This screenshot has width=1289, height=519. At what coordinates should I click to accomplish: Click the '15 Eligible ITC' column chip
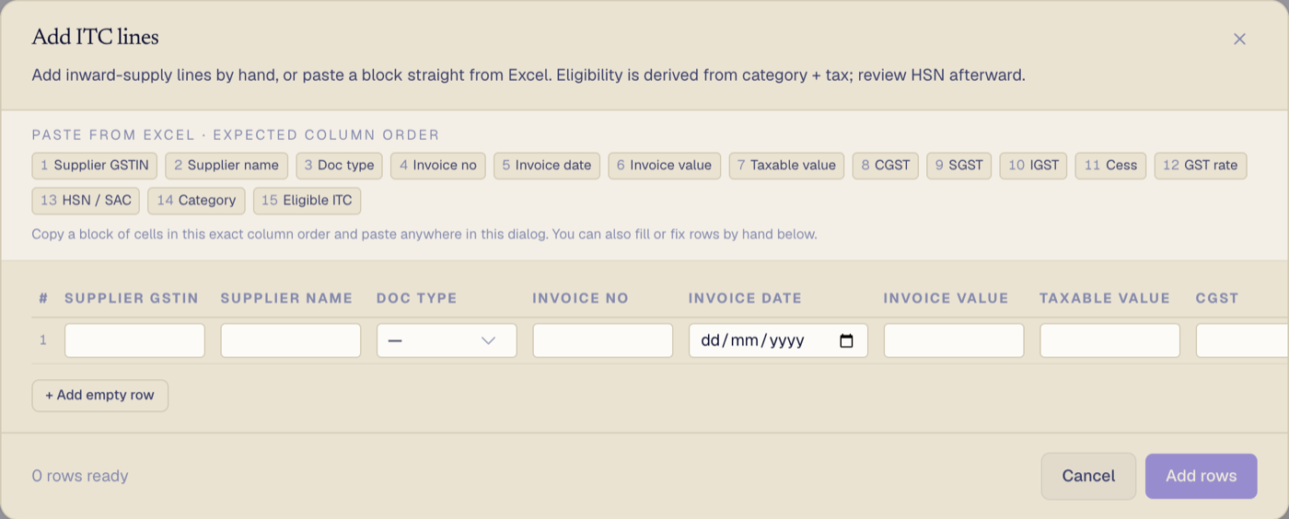[307, 201]
